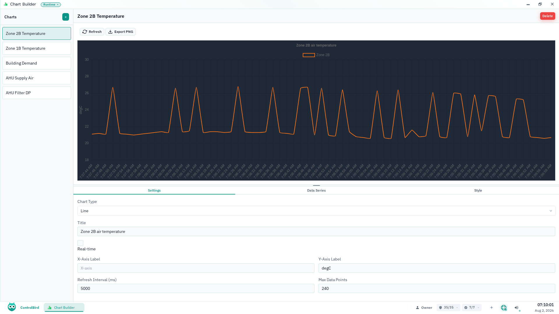Image resolution: width=559 pixels, height=314 pixels.
Task: Select Zone 1B Temperature chart
Action: coord(37,48)
